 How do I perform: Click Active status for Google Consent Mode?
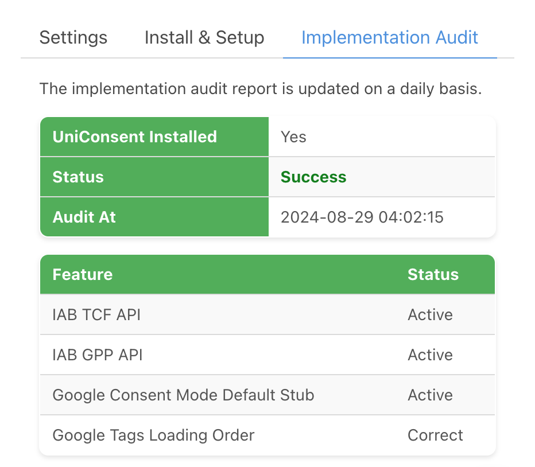[430, 395]
